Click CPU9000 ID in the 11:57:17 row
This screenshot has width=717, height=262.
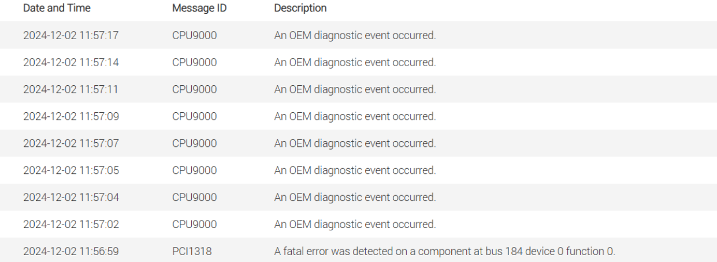pyautogui.click(x=194, y=35)
